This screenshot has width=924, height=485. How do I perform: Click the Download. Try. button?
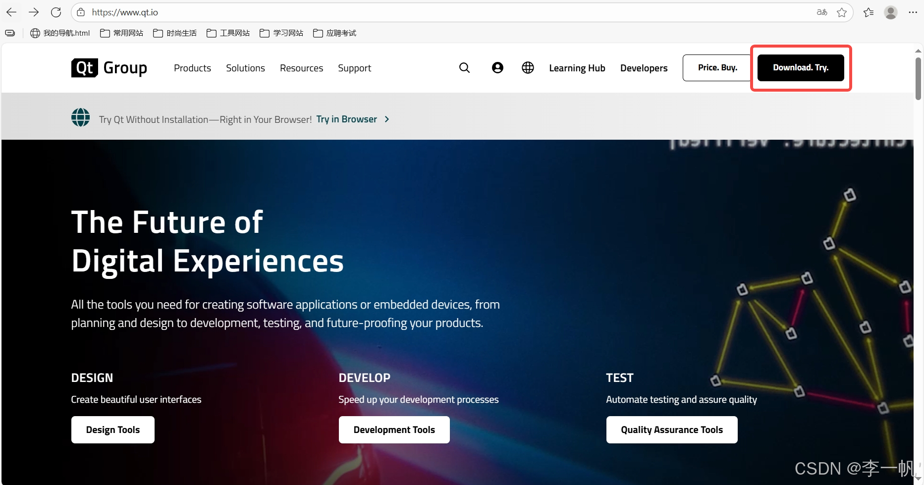click(x=801, y=68)
